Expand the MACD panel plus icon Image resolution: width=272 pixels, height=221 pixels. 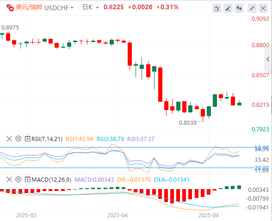(x=27, y=179)
